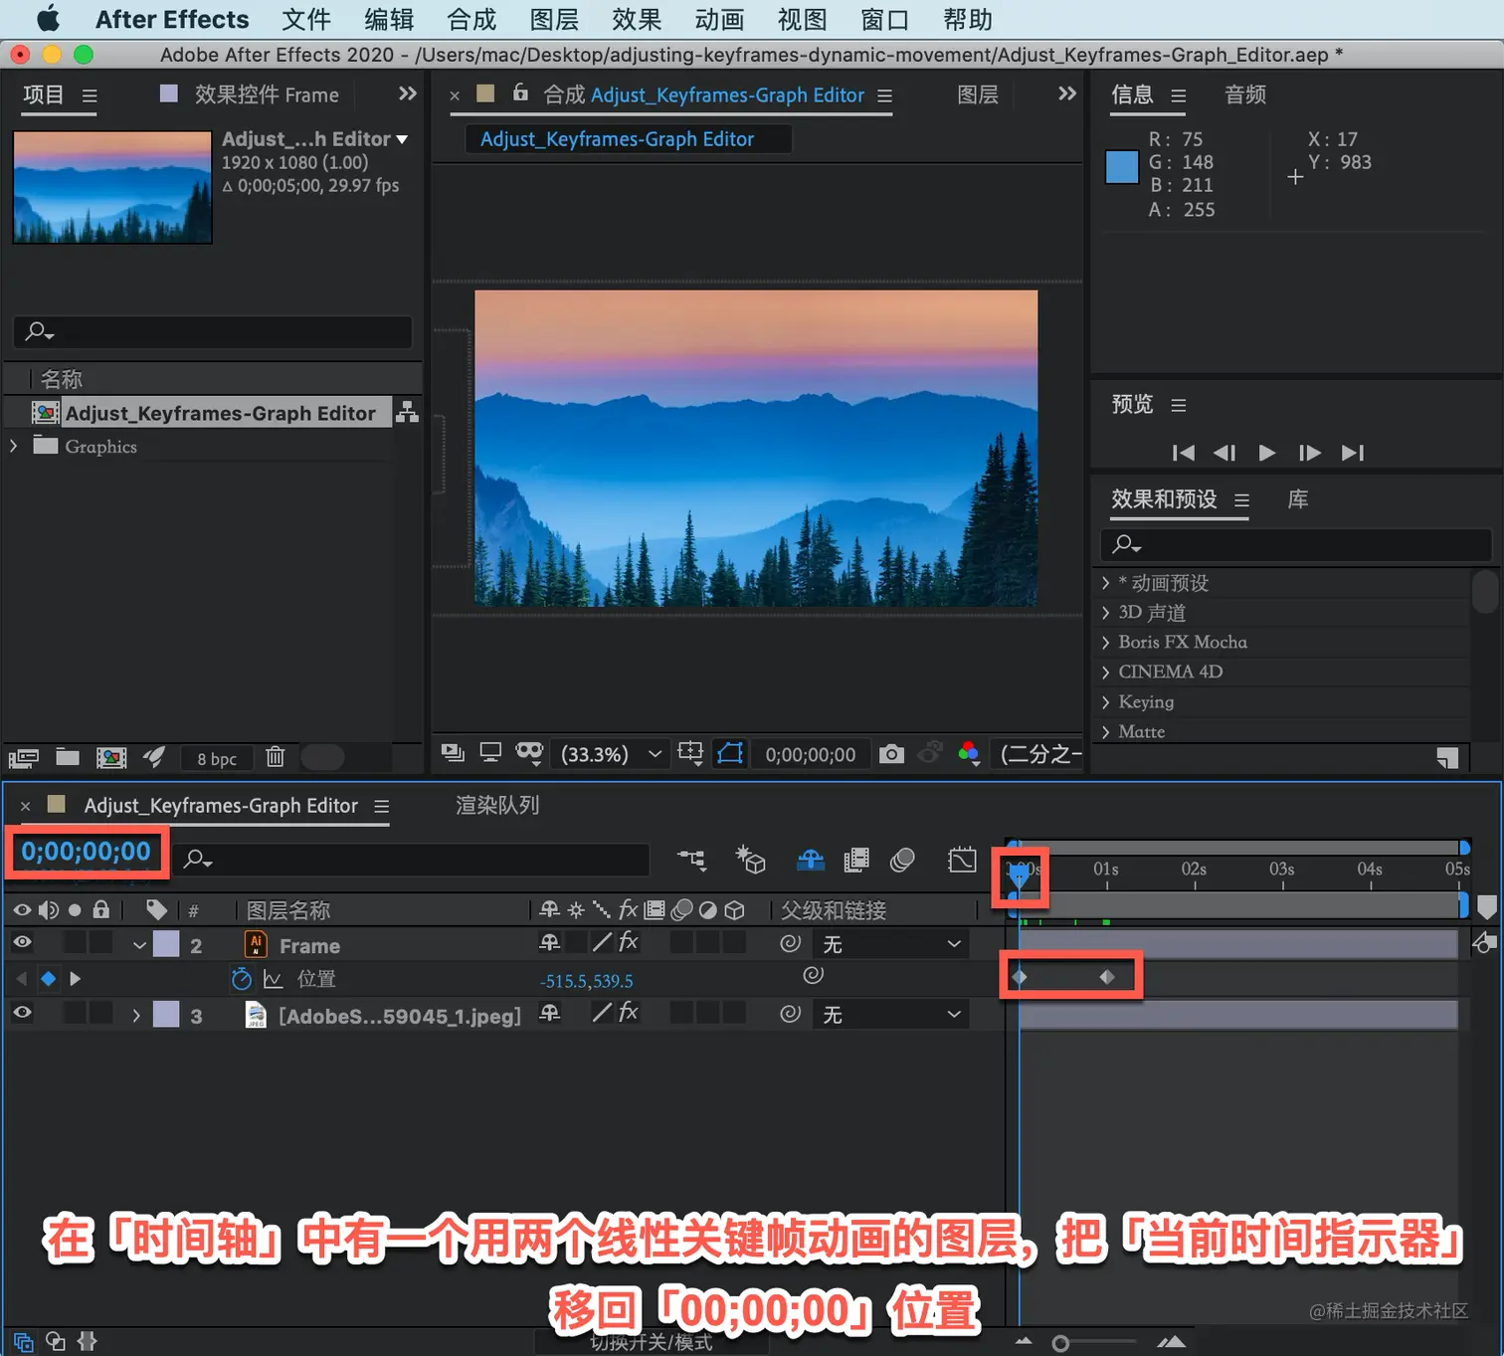Open the 合成 menu
Viewport: 1504px width, 1356px height.
[471, 19]
